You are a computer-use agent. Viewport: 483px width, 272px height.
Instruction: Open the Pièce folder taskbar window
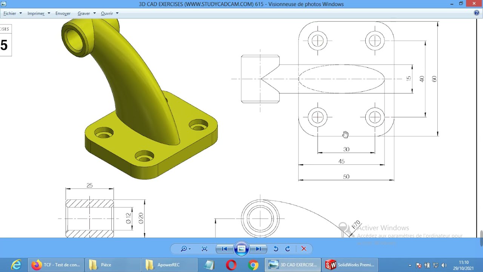point(113,265)
